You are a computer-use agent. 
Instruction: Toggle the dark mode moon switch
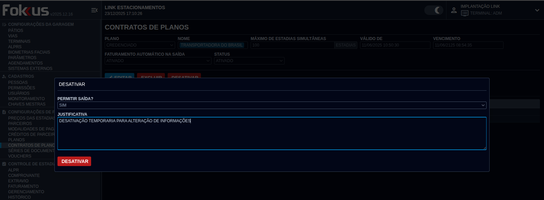tap(434, 10)
